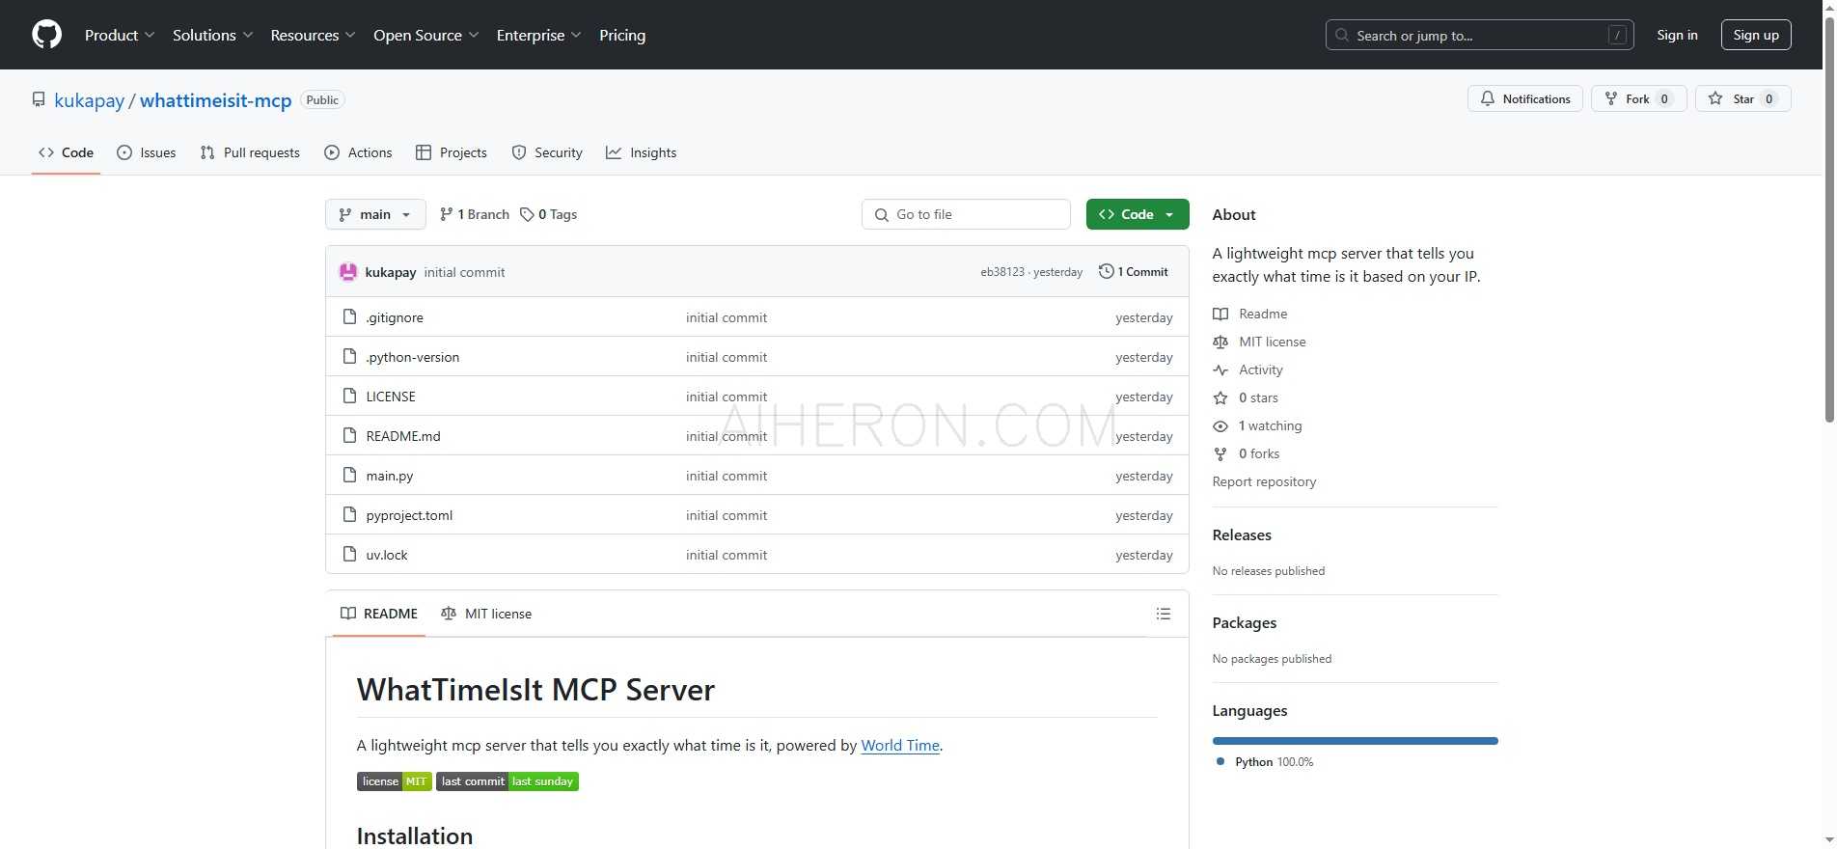Open commit hash eb38123

tap(1002, 272)
